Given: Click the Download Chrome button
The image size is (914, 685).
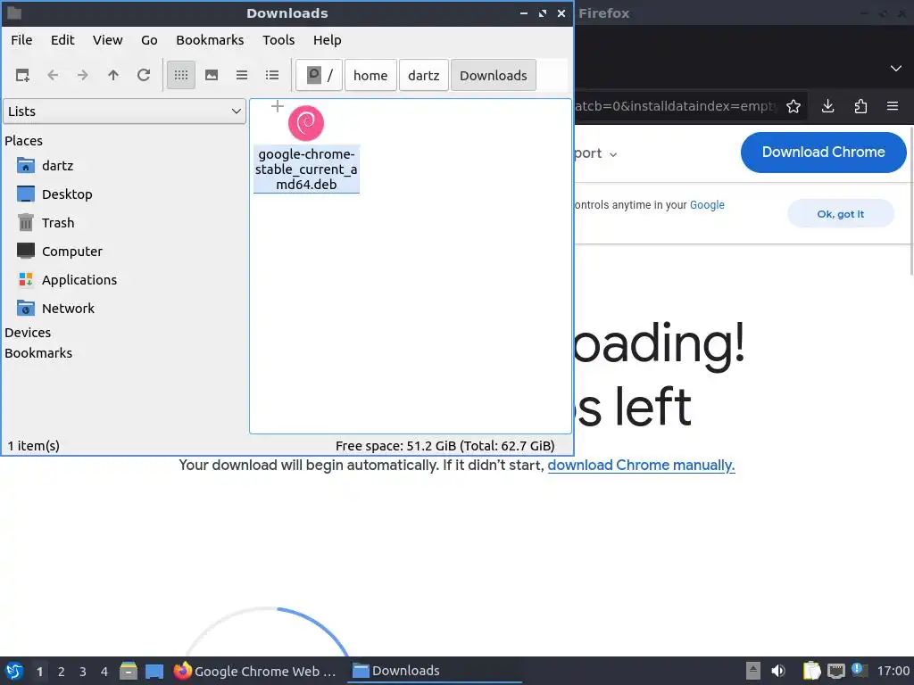Looking at the screenshot, I should (x=823, y=152).
